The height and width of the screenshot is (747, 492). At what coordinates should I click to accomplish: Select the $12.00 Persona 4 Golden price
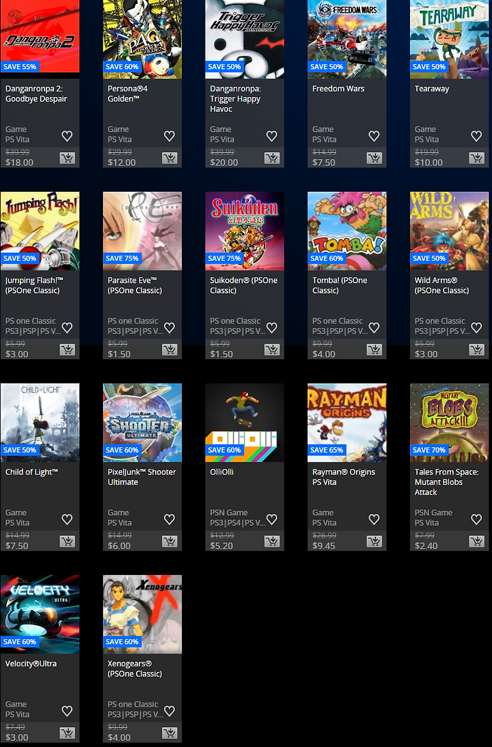pos(122,163)
